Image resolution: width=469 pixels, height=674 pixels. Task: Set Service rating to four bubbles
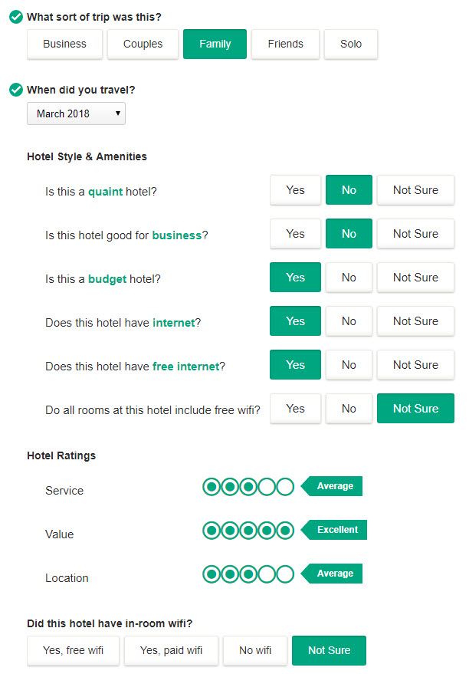pyautogui.click(x=267, y=487)
